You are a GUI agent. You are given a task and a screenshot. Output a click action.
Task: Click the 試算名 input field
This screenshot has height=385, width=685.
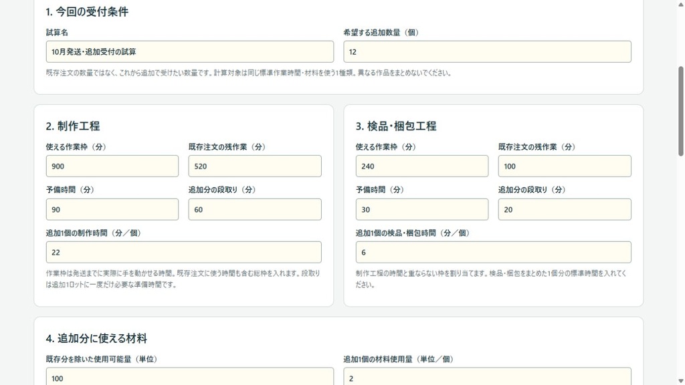pyautogui.click(x=189, y=51)
